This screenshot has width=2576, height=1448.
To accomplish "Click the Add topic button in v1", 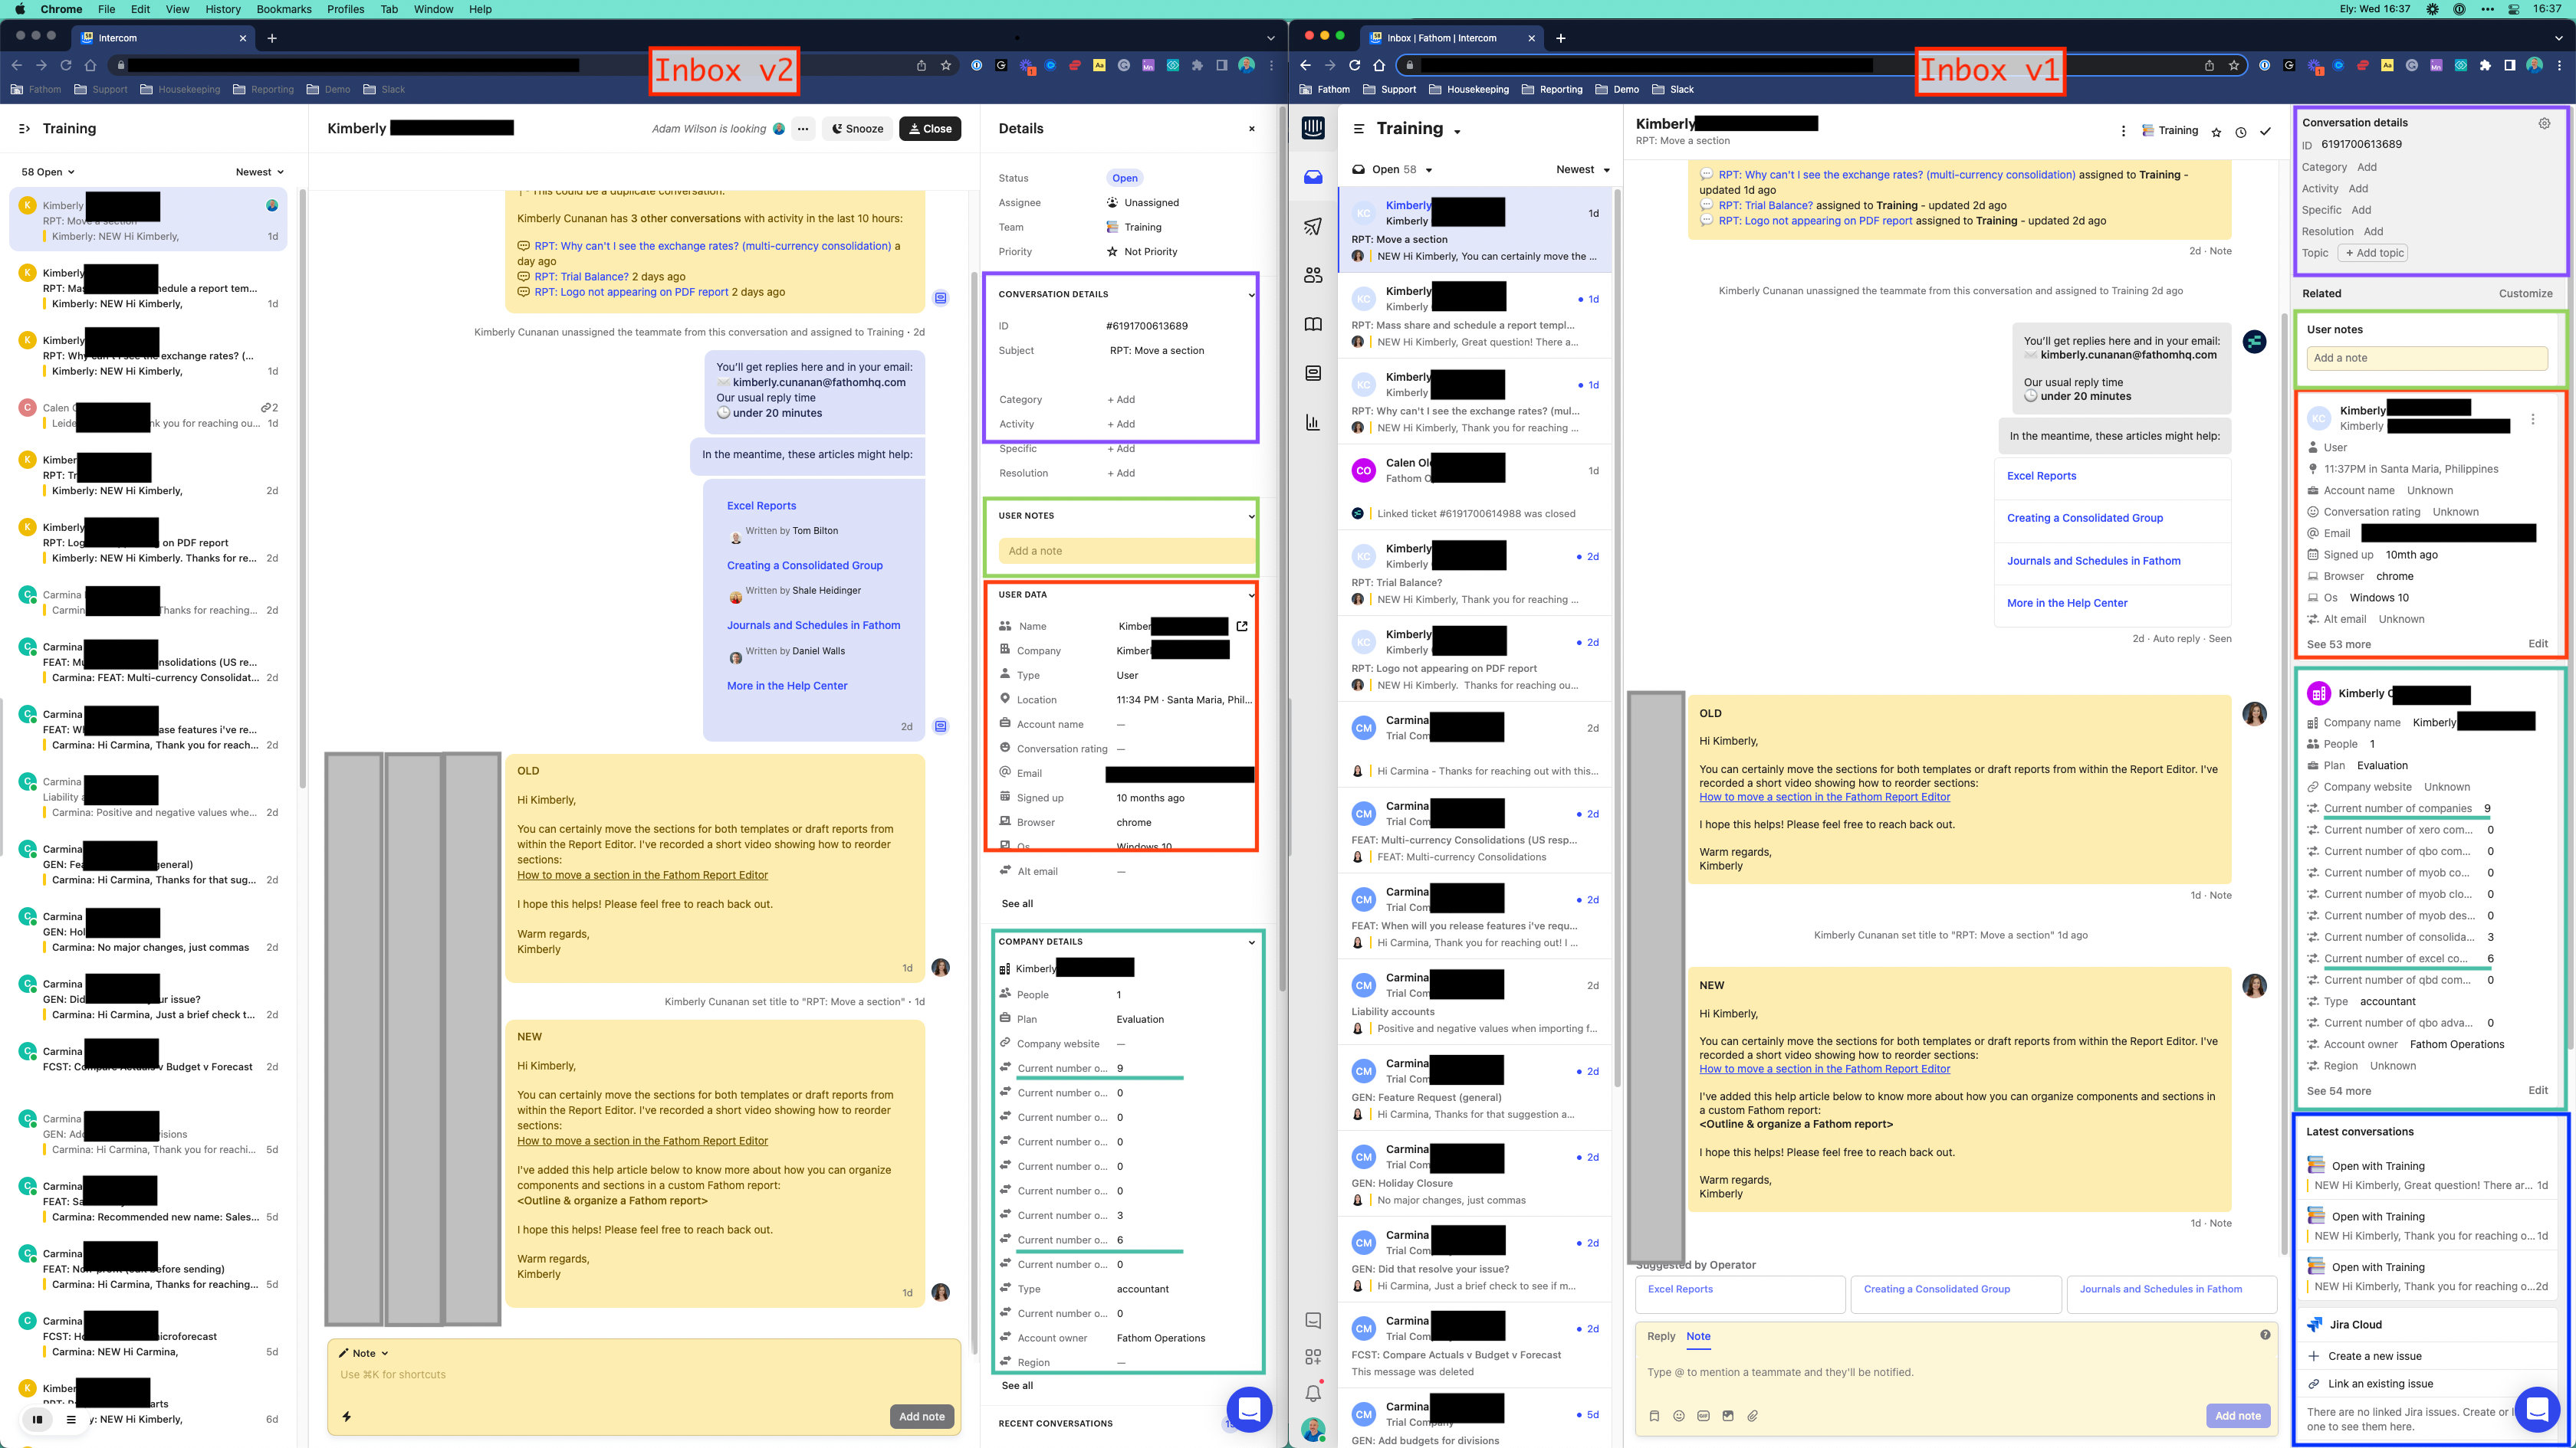I will click(2373, 253).
